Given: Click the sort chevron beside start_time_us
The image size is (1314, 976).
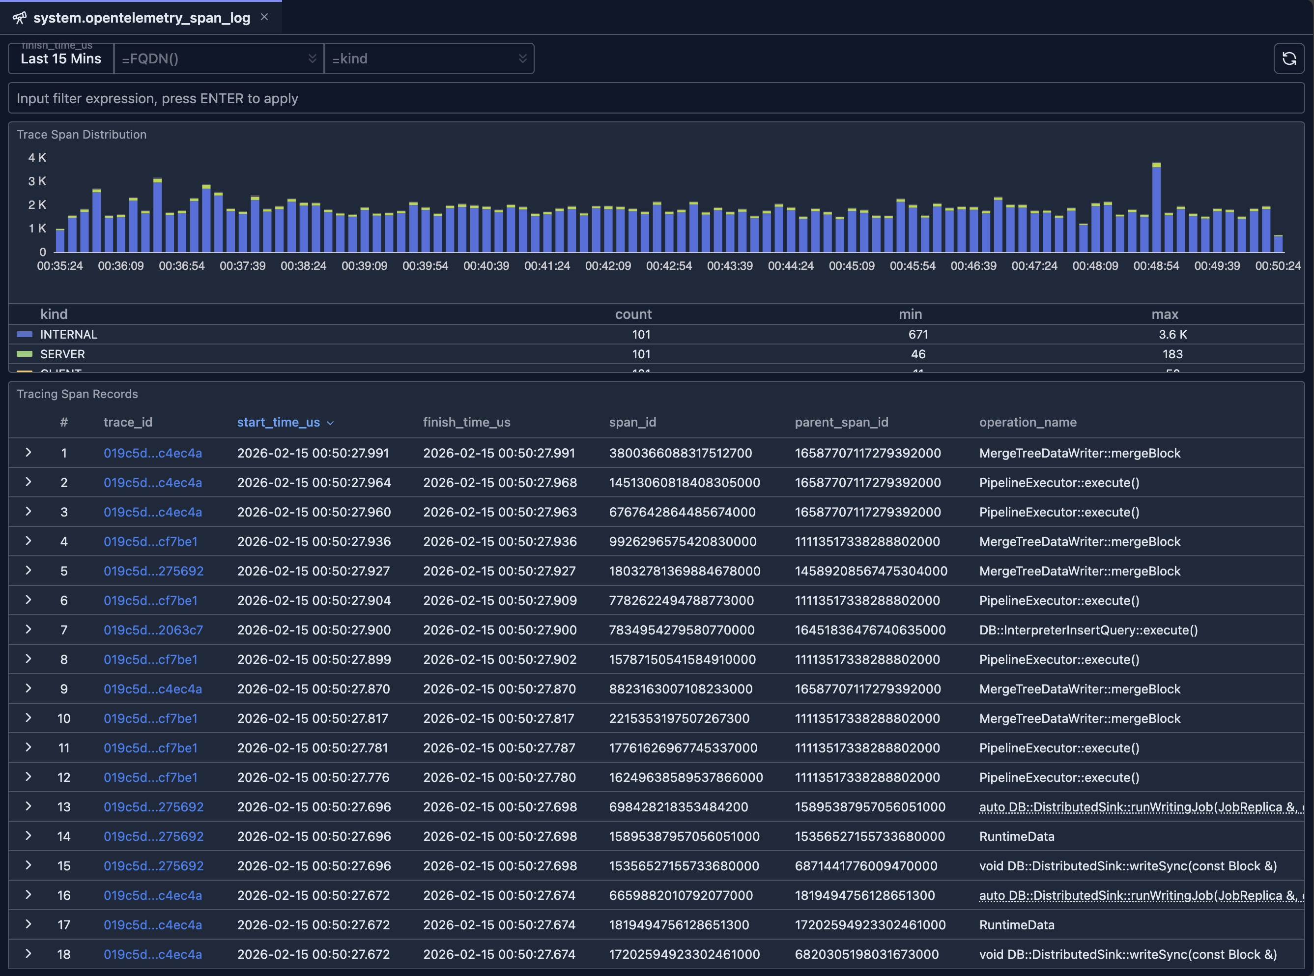Looking at the screenshot, I should (x=331, y=423).
